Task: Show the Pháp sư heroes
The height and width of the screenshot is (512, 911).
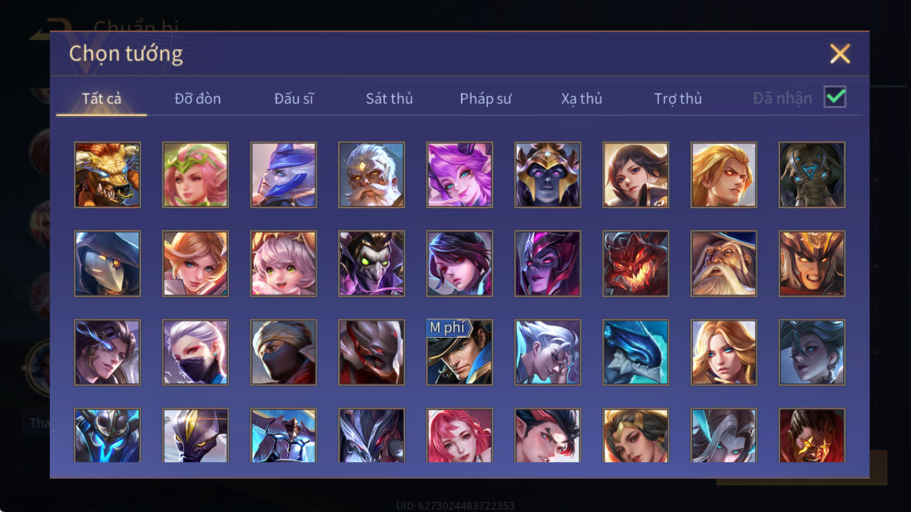Action: pyautogui.click(x=486, y=98)
